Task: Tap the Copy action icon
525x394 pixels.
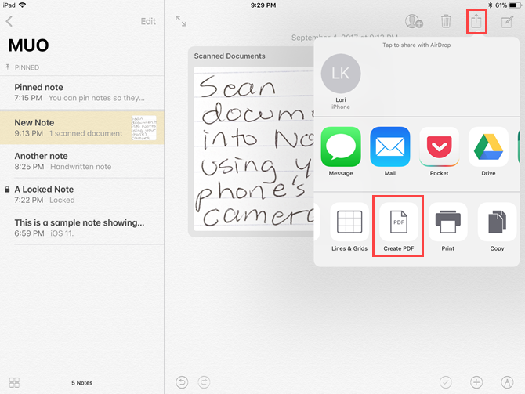Action: click(497, 226)
